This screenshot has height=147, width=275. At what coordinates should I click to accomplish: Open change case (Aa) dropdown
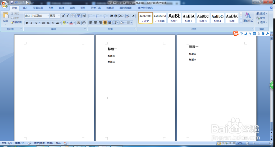tap(58, 23)
